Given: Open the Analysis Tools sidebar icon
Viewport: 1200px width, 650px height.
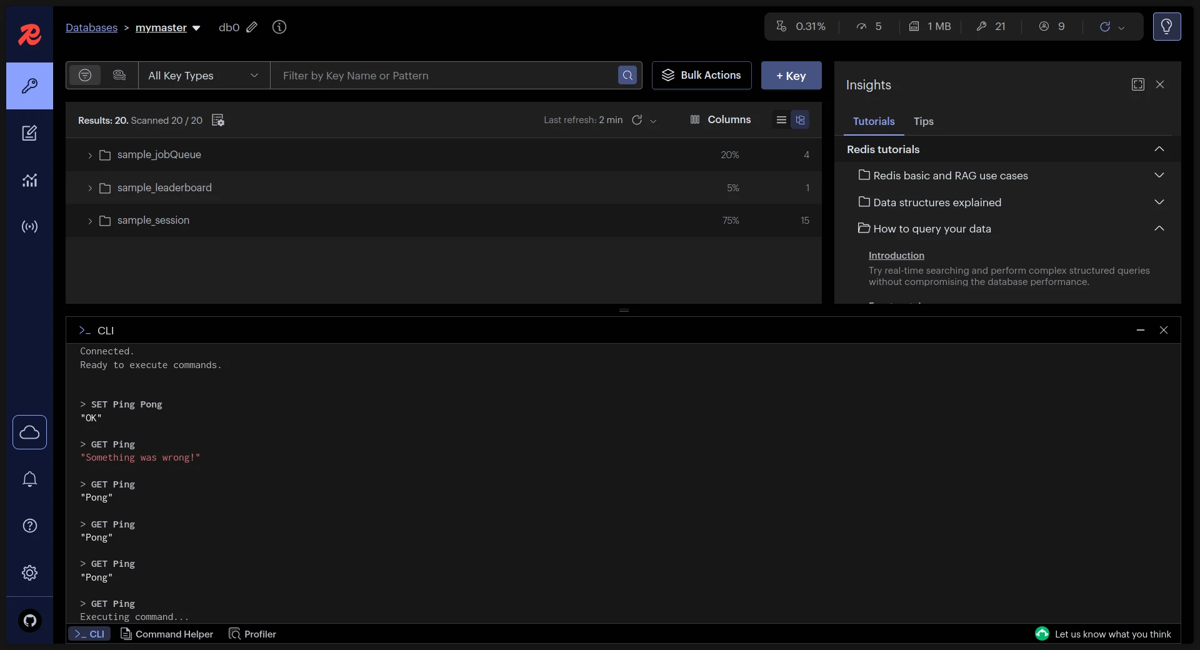Looking at the screenshot, I should 29,180.
